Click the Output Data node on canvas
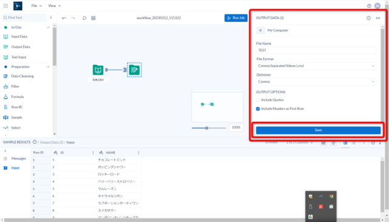 134,70
